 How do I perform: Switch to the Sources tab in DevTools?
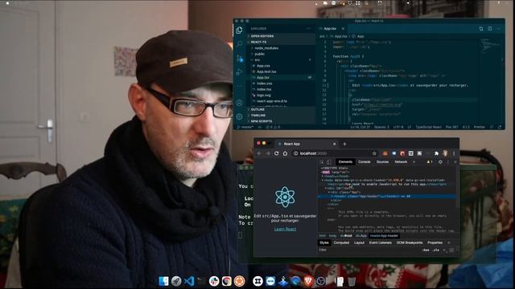point(382,162)
